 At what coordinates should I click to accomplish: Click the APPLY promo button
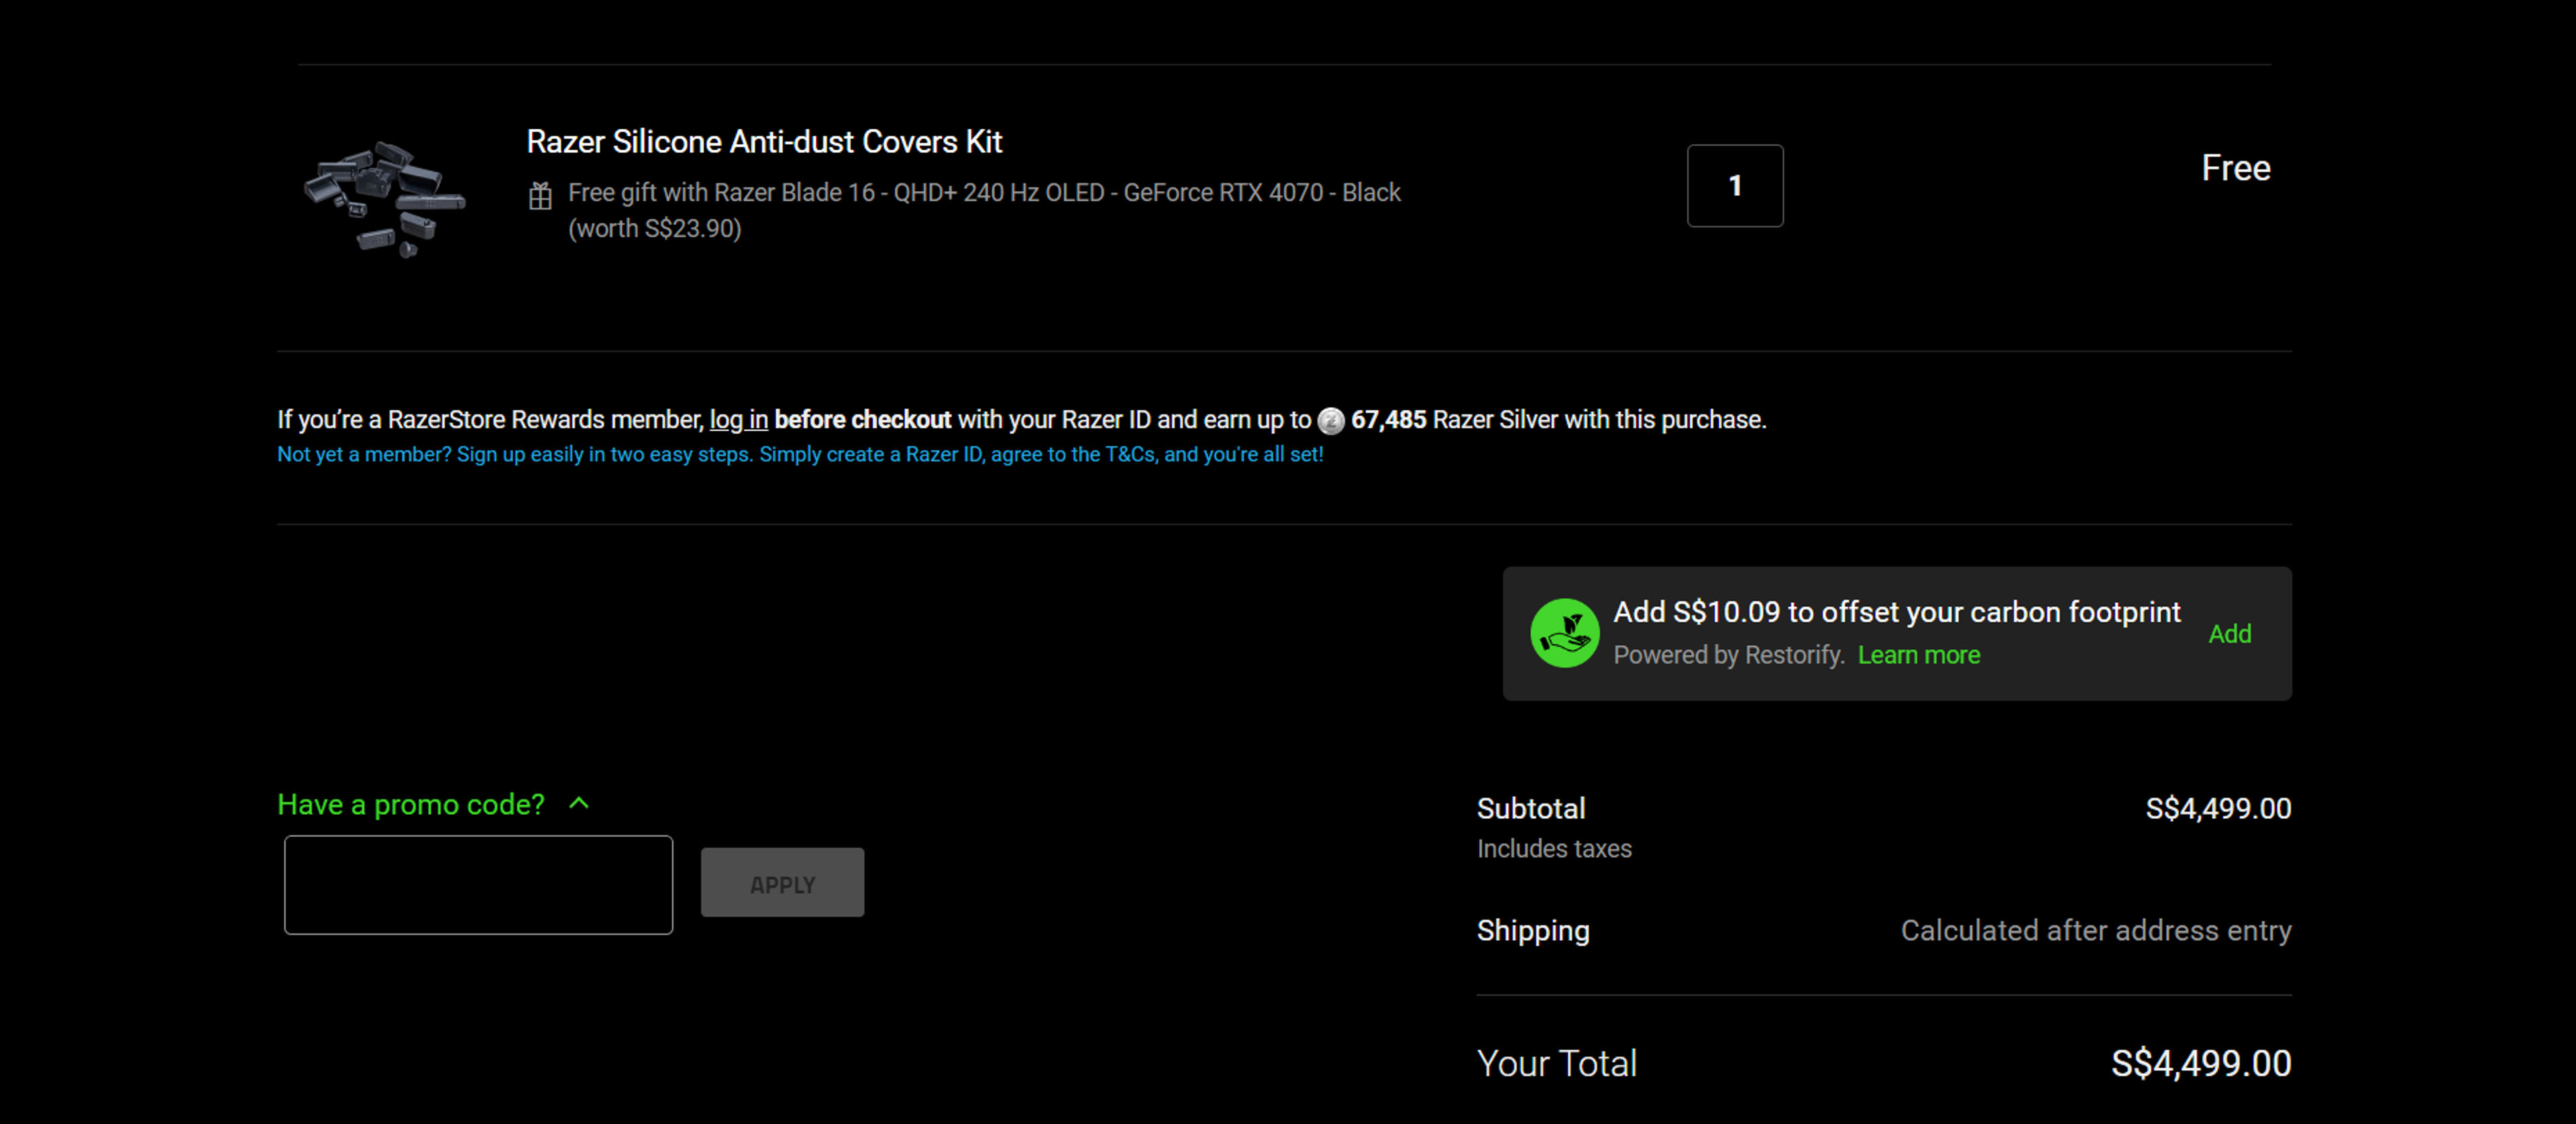coord(782,883)
